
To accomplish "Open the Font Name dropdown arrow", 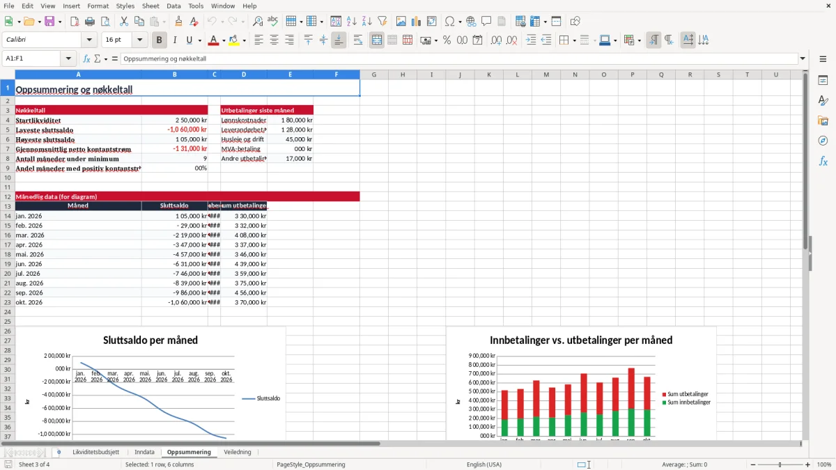I will 89,40.
